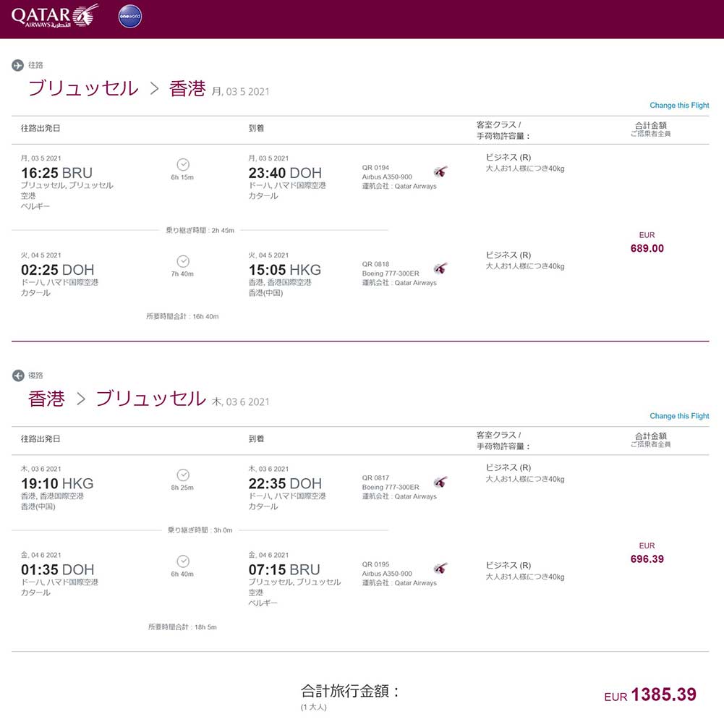Click the Qatar oryx logo for QR 0818
The width and height of the screenshot is (724, 722).
point(440,268)
